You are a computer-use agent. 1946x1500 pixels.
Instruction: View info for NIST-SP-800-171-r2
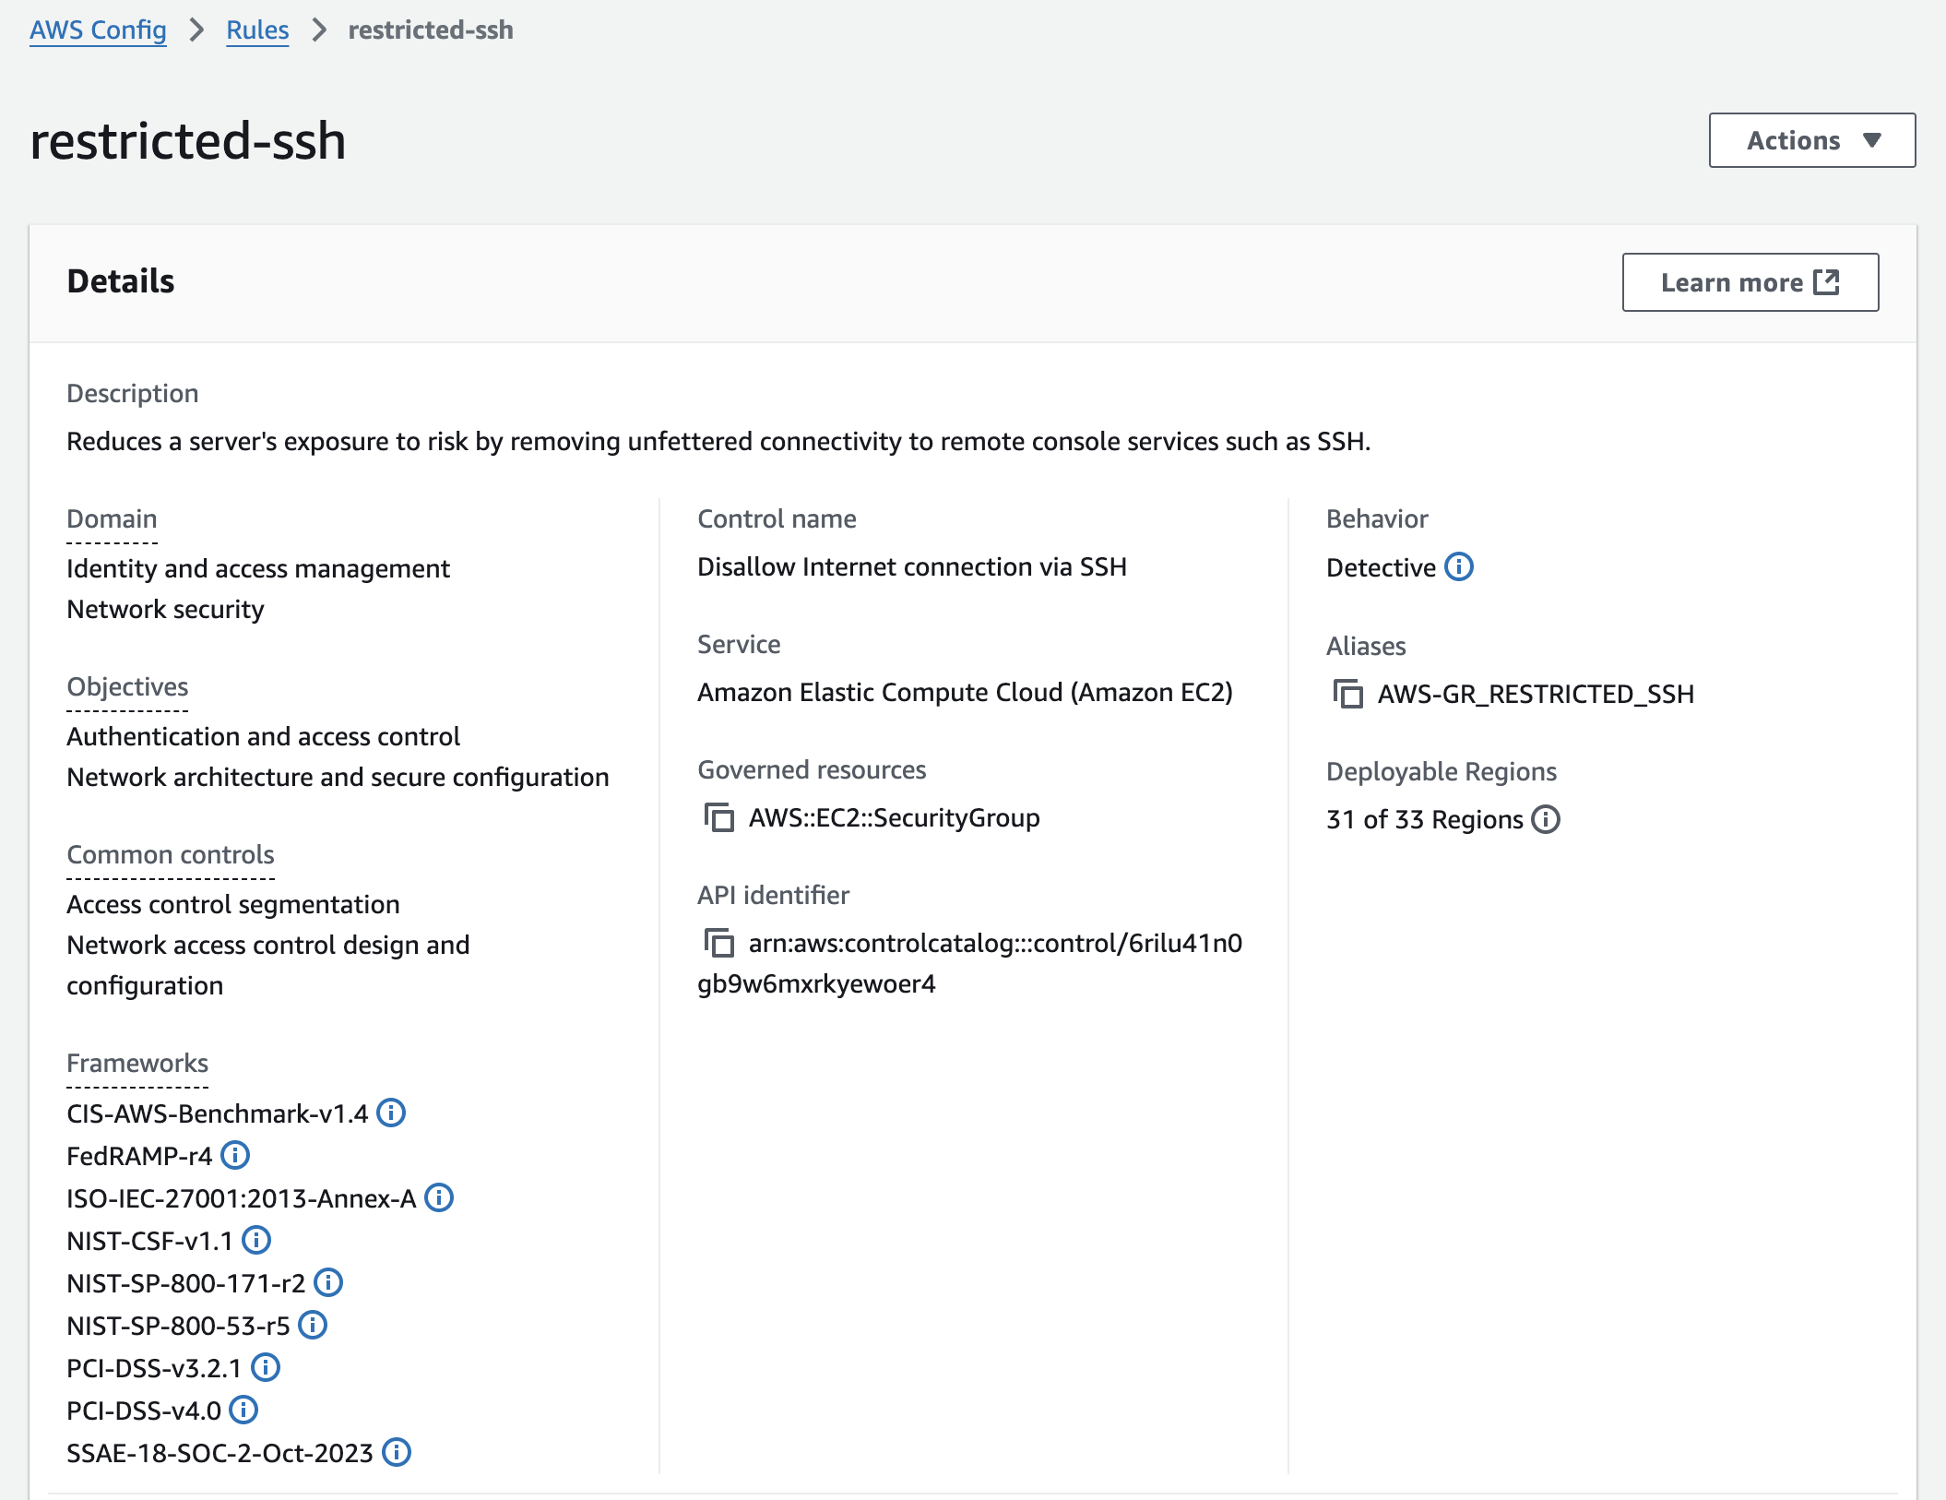(328, 1282)
